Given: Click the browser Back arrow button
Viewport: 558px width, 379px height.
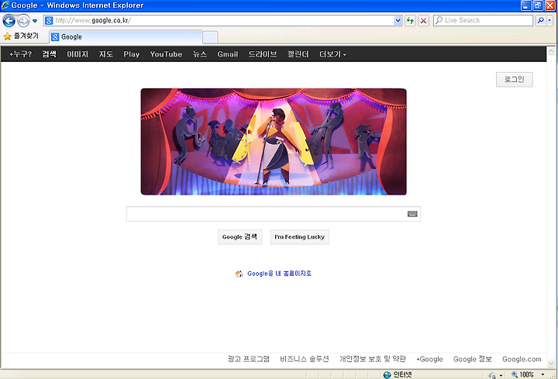Looking at the screenshot, I should pos(9,21).
